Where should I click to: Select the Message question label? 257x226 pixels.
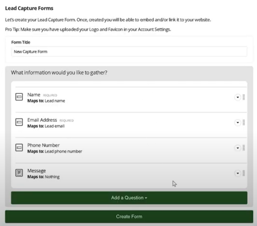coord(37,171)
